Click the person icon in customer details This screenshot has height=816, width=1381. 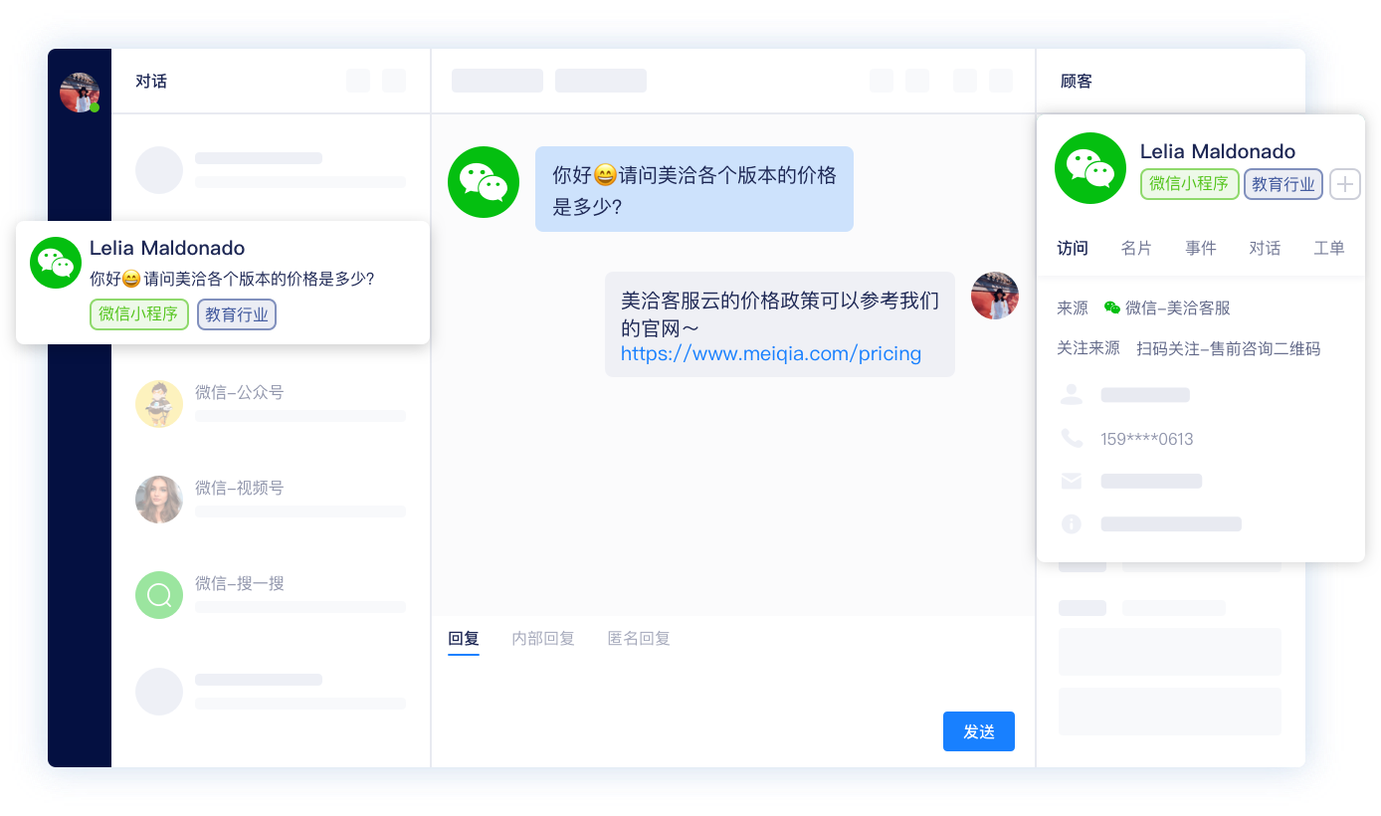tap(1072, 395)
